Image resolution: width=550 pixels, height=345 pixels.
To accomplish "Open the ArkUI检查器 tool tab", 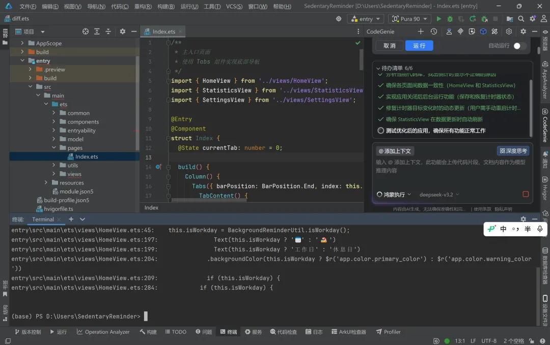I will tap(349, 332).
